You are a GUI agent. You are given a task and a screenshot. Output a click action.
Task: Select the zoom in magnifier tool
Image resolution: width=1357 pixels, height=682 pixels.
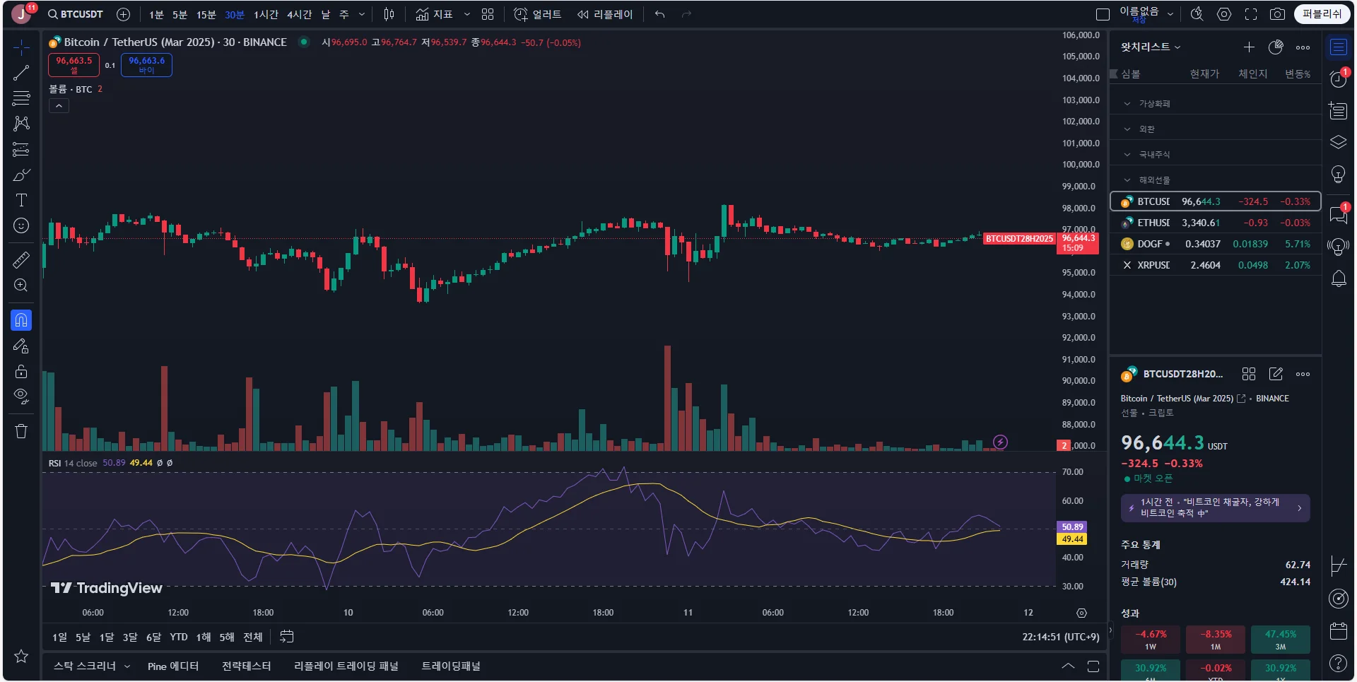coord(21,286)
